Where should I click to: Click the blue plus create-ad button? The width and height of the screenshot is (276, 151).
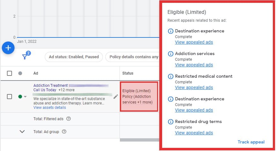[x=8, y=48]
